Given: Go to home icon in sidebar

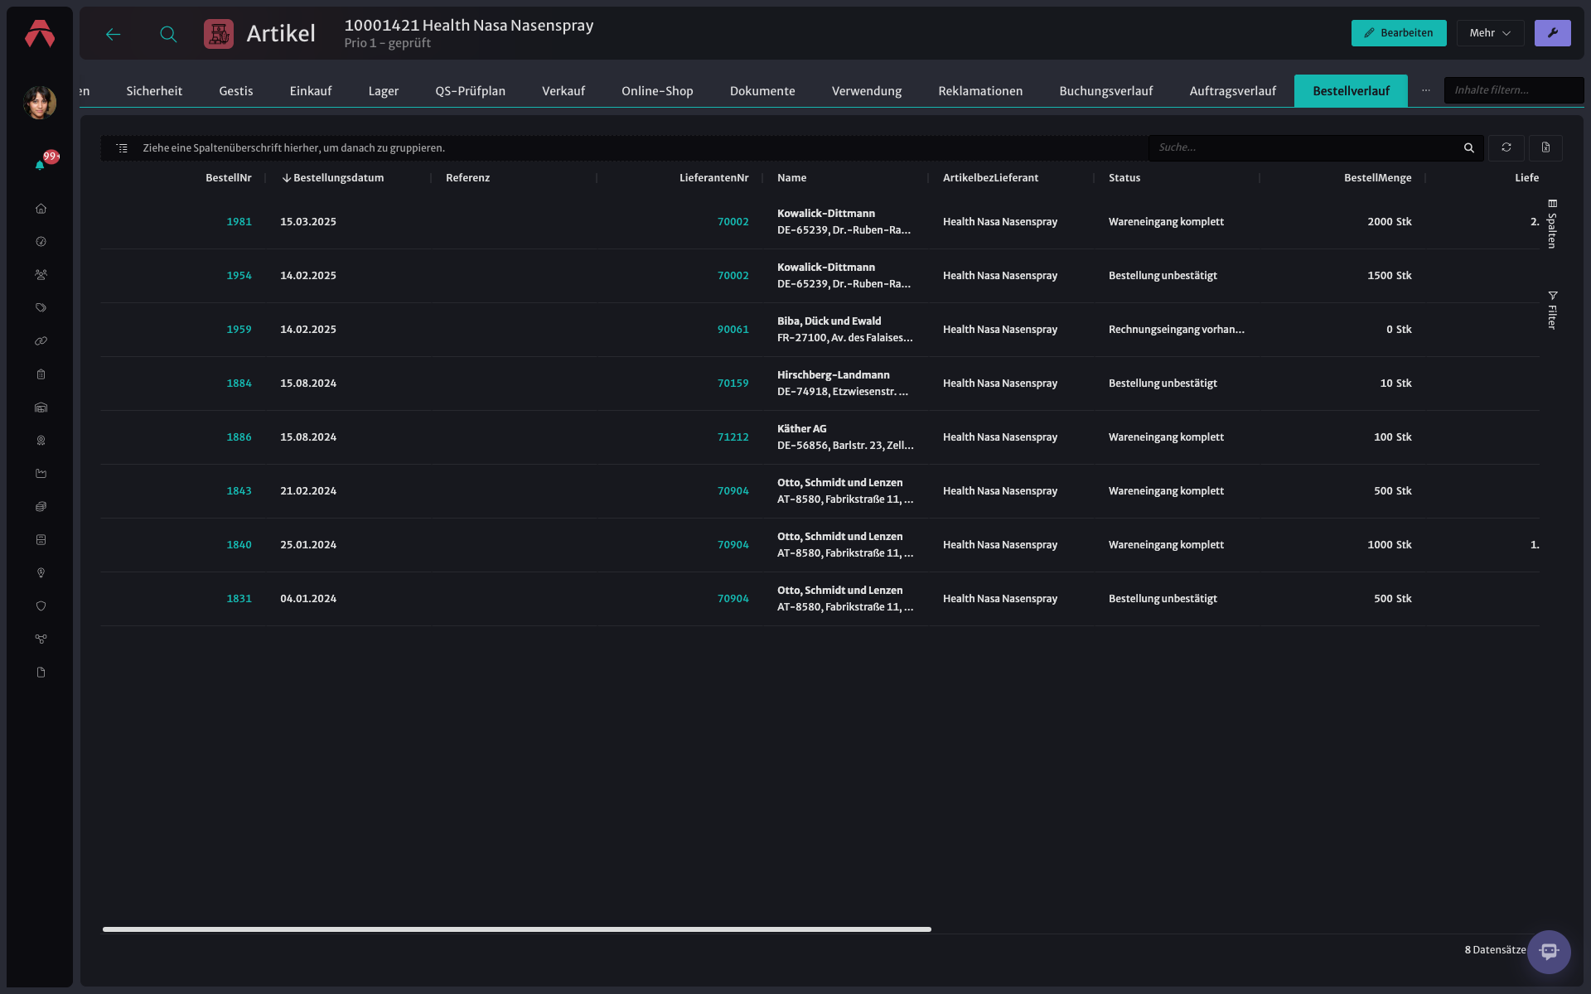Looking at the screenshot, I should 41,209.
